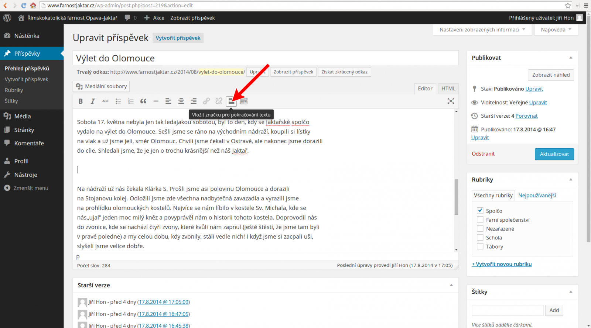This screenshot has height=328, width=591.
Task: Center align text in the editor
Action: coord(181,101)
